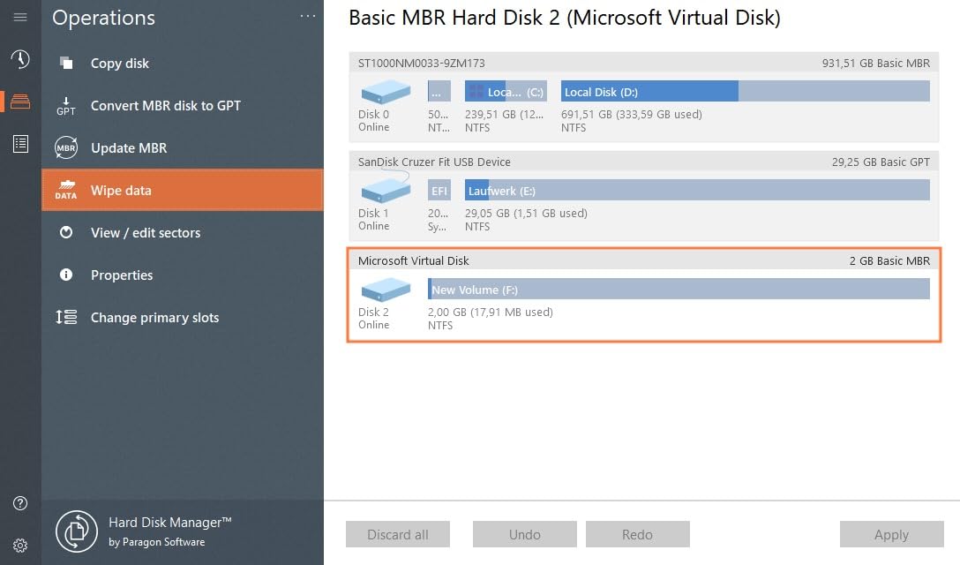960x565 pixels.
Task: Choose Update MBR operation
Action: pos(183,147)
